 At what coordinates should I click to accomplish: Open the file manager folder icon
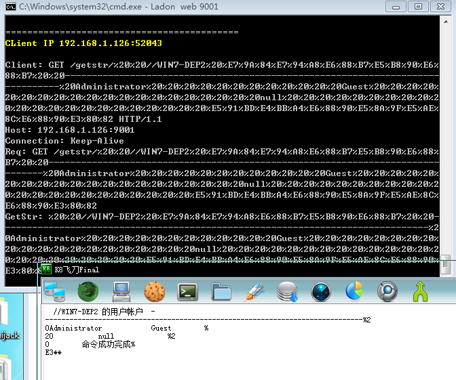[x=221, y=291]
